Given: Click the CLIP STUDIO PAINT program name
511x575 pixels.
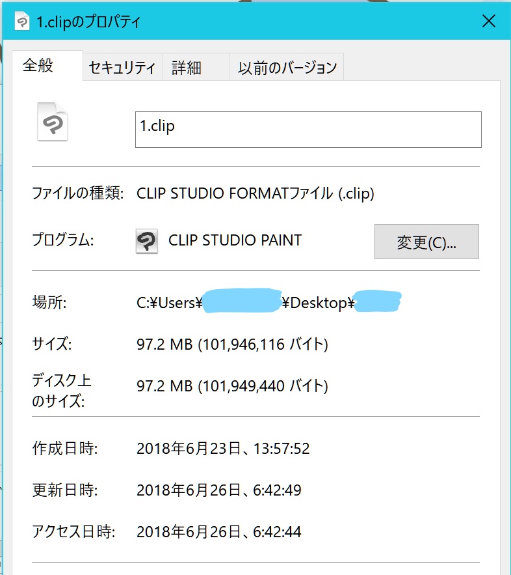Looking at the screenshot, I should 235,240.
